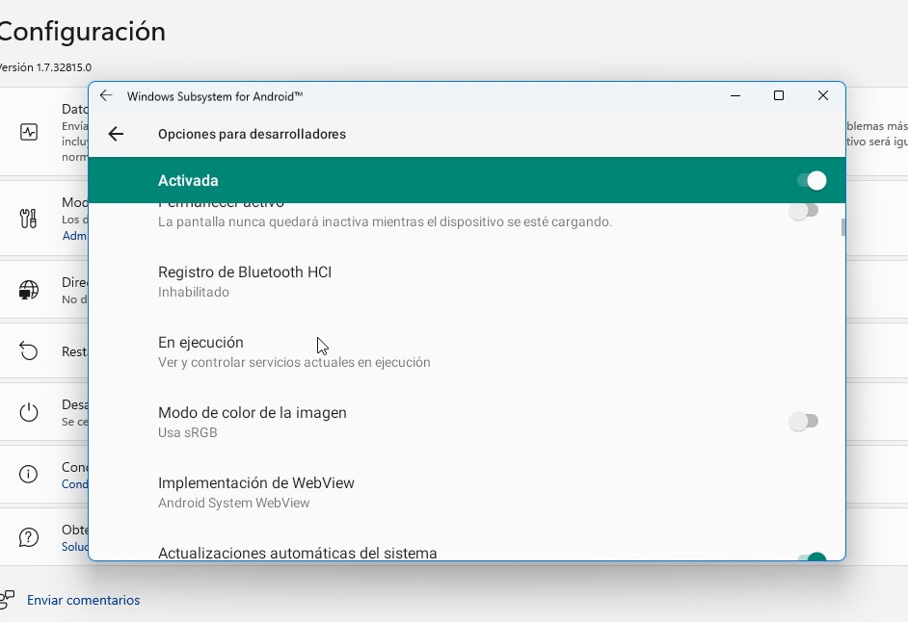
Task: Click the reset arrow icon in Configuración
Action: [28, 350]
